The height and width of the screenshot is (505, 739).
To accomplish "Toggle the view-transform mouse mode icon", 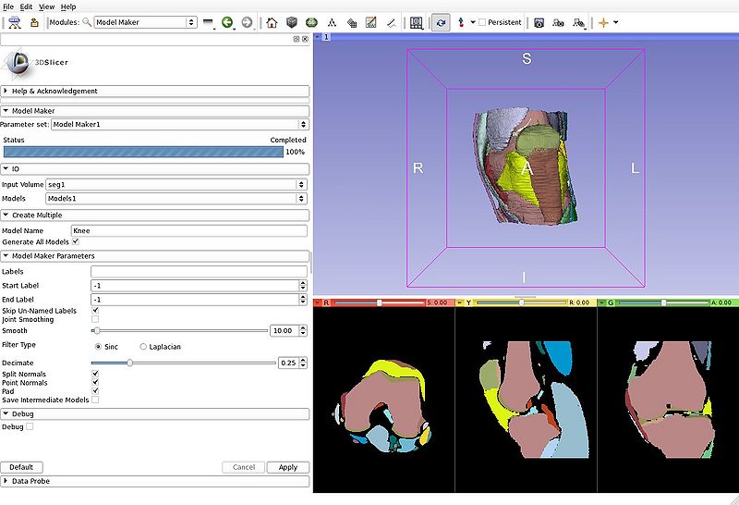I will click(441, 22).
